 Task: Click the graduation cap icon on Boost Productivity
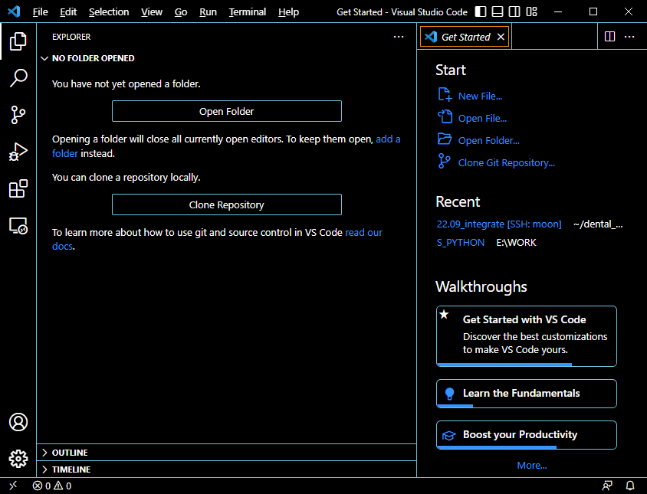(449, 436)
